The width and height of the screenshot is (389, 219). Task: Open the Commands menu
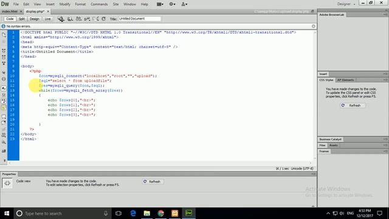99,4
